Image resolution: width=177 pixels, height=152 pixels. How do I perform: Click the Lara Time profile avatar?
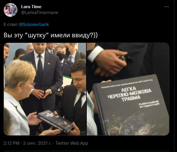[11, 10]
